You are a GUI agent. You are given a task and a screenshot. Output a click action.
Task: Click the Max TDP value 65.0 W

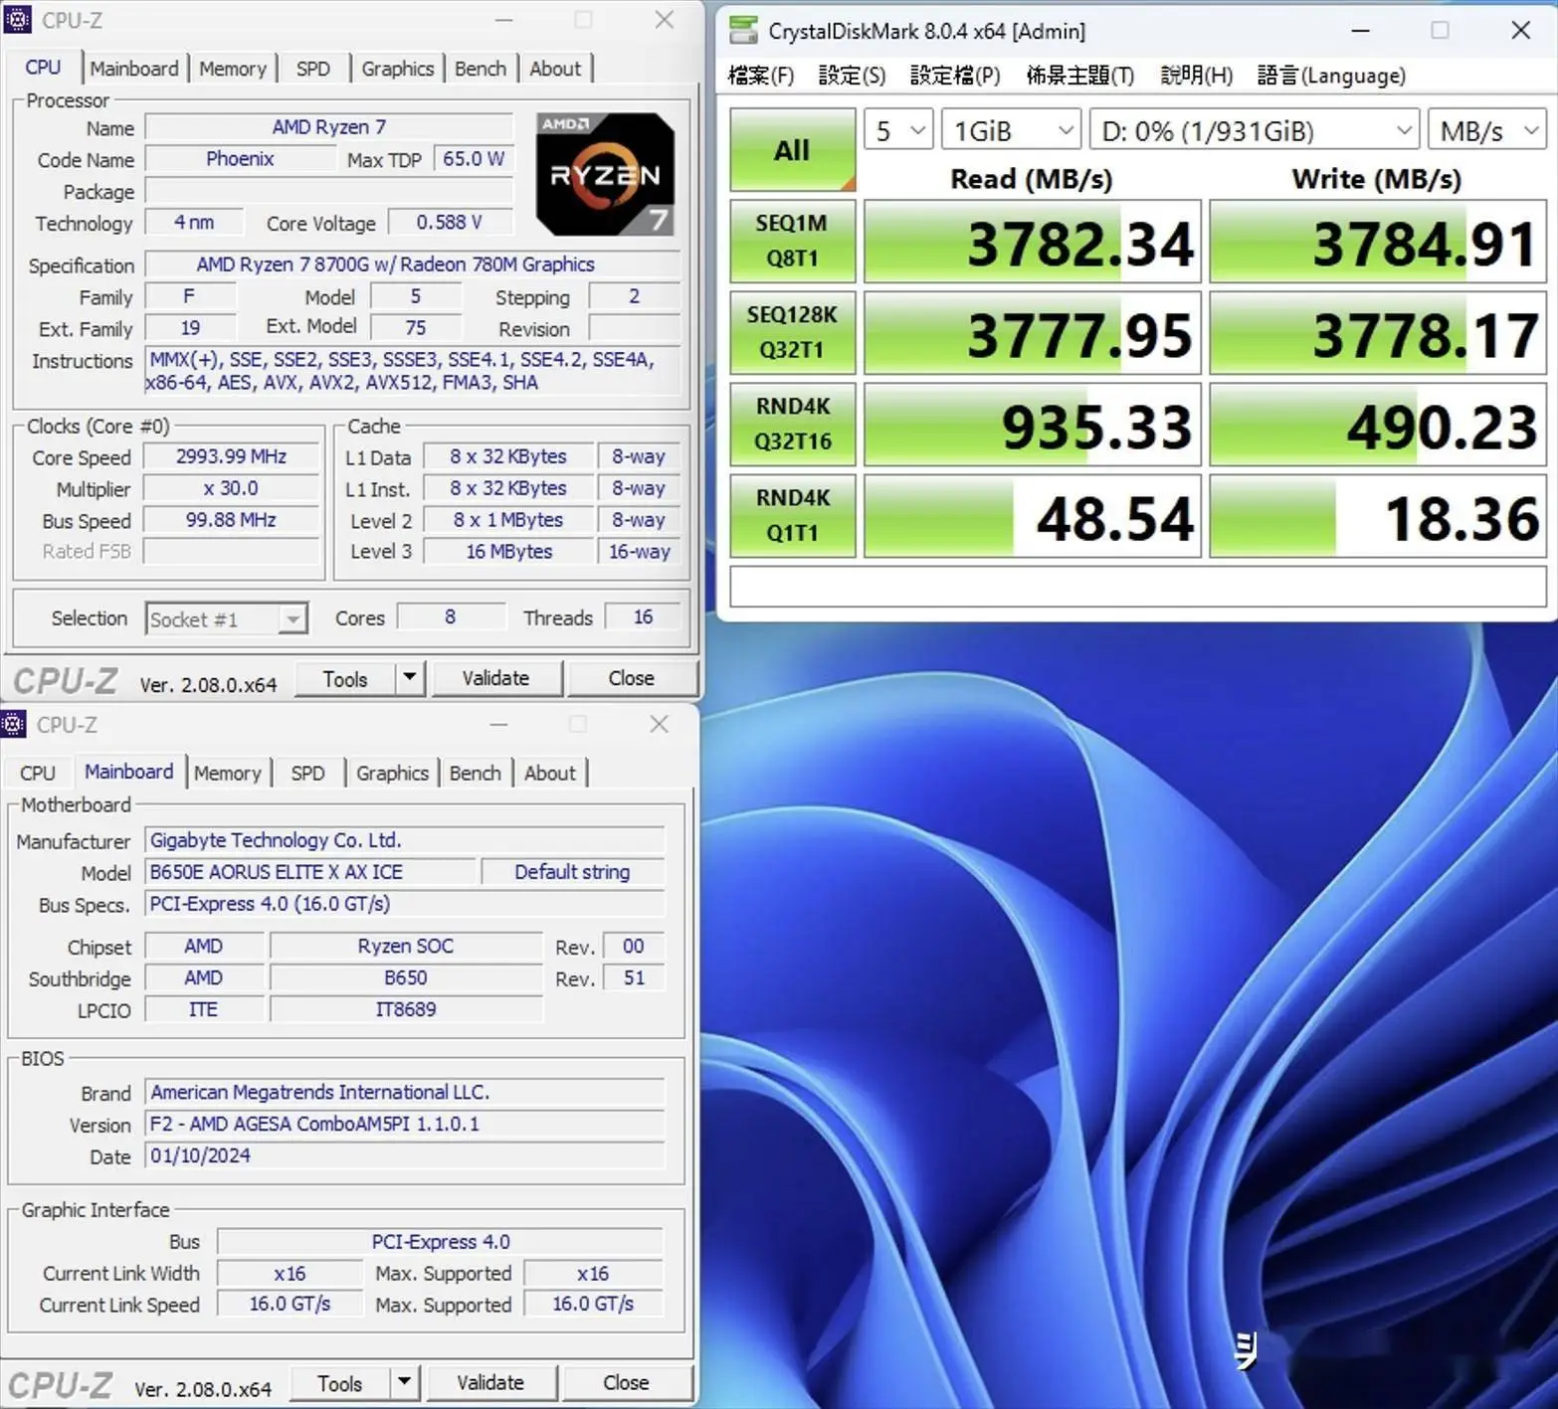pos(473,159)
